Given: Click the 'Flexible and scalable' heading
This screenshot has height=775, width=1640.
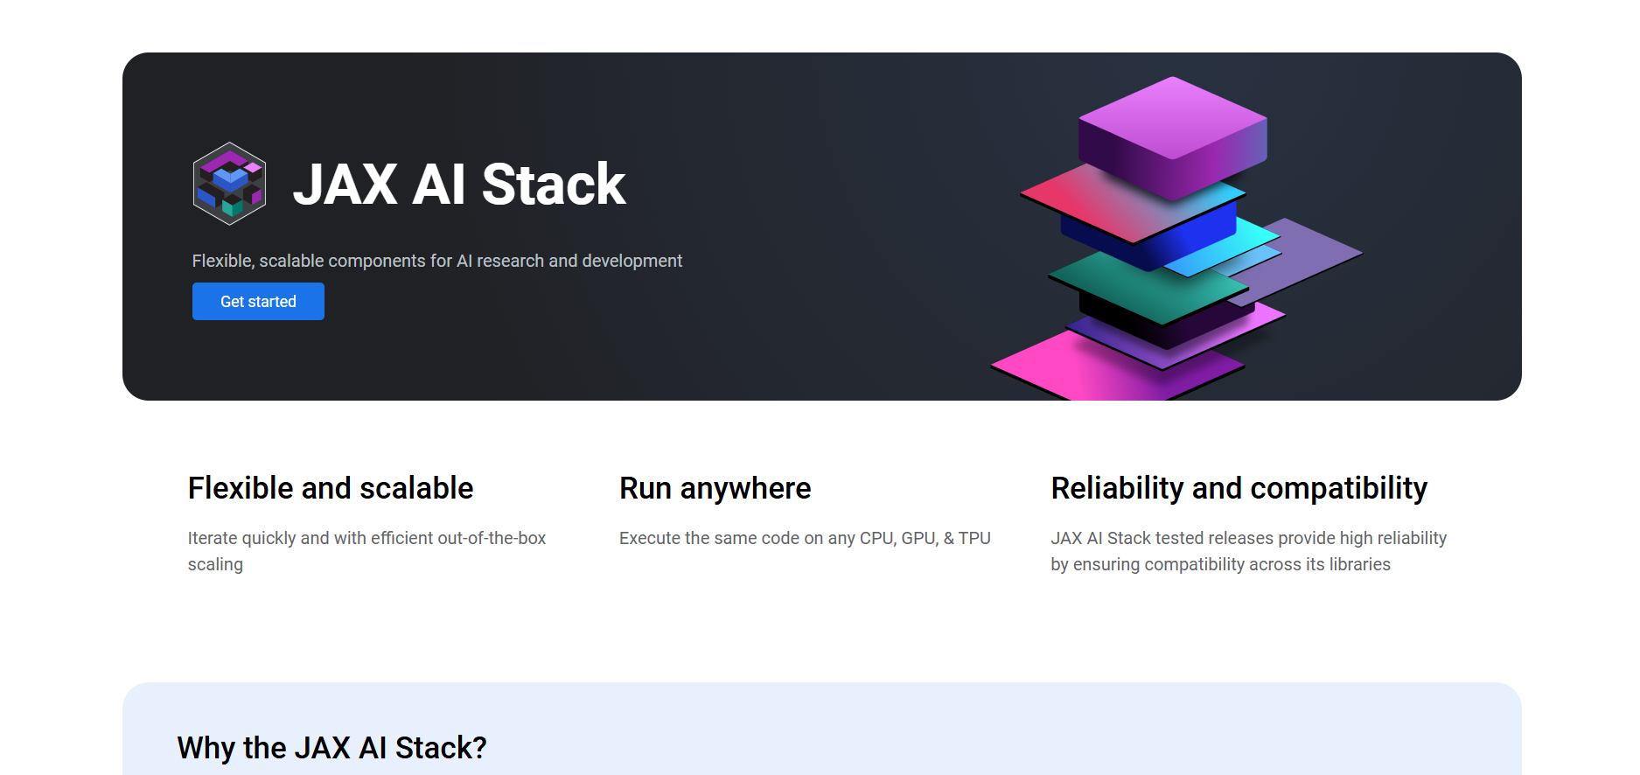Looking at the screenshot, I should tap(331, 488).
